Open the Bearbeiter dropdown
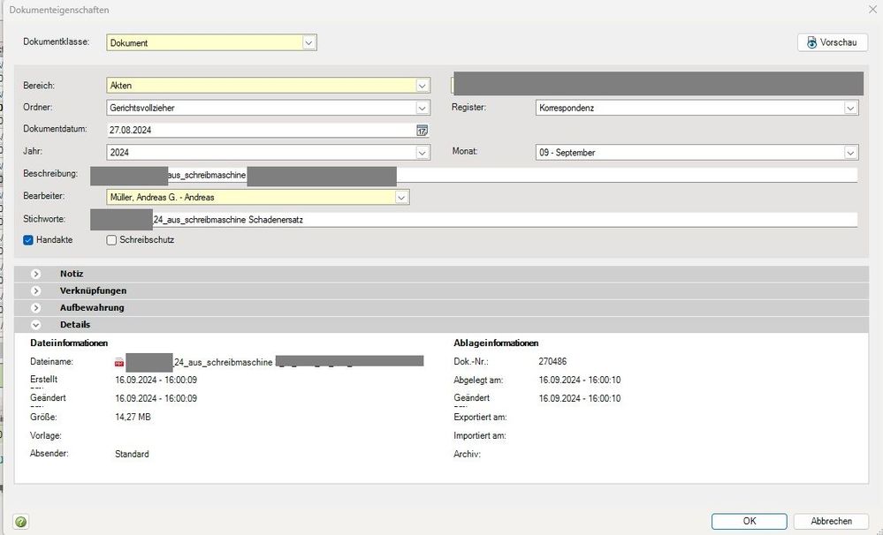This screenshot has width=883, height=535. [402, 197]
